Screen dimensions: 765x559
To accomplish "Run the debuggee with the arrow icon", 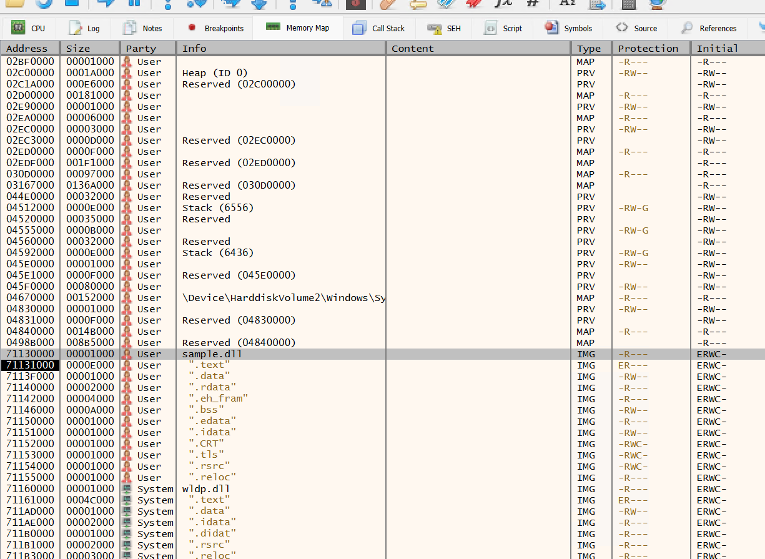I will click(106, 5).
